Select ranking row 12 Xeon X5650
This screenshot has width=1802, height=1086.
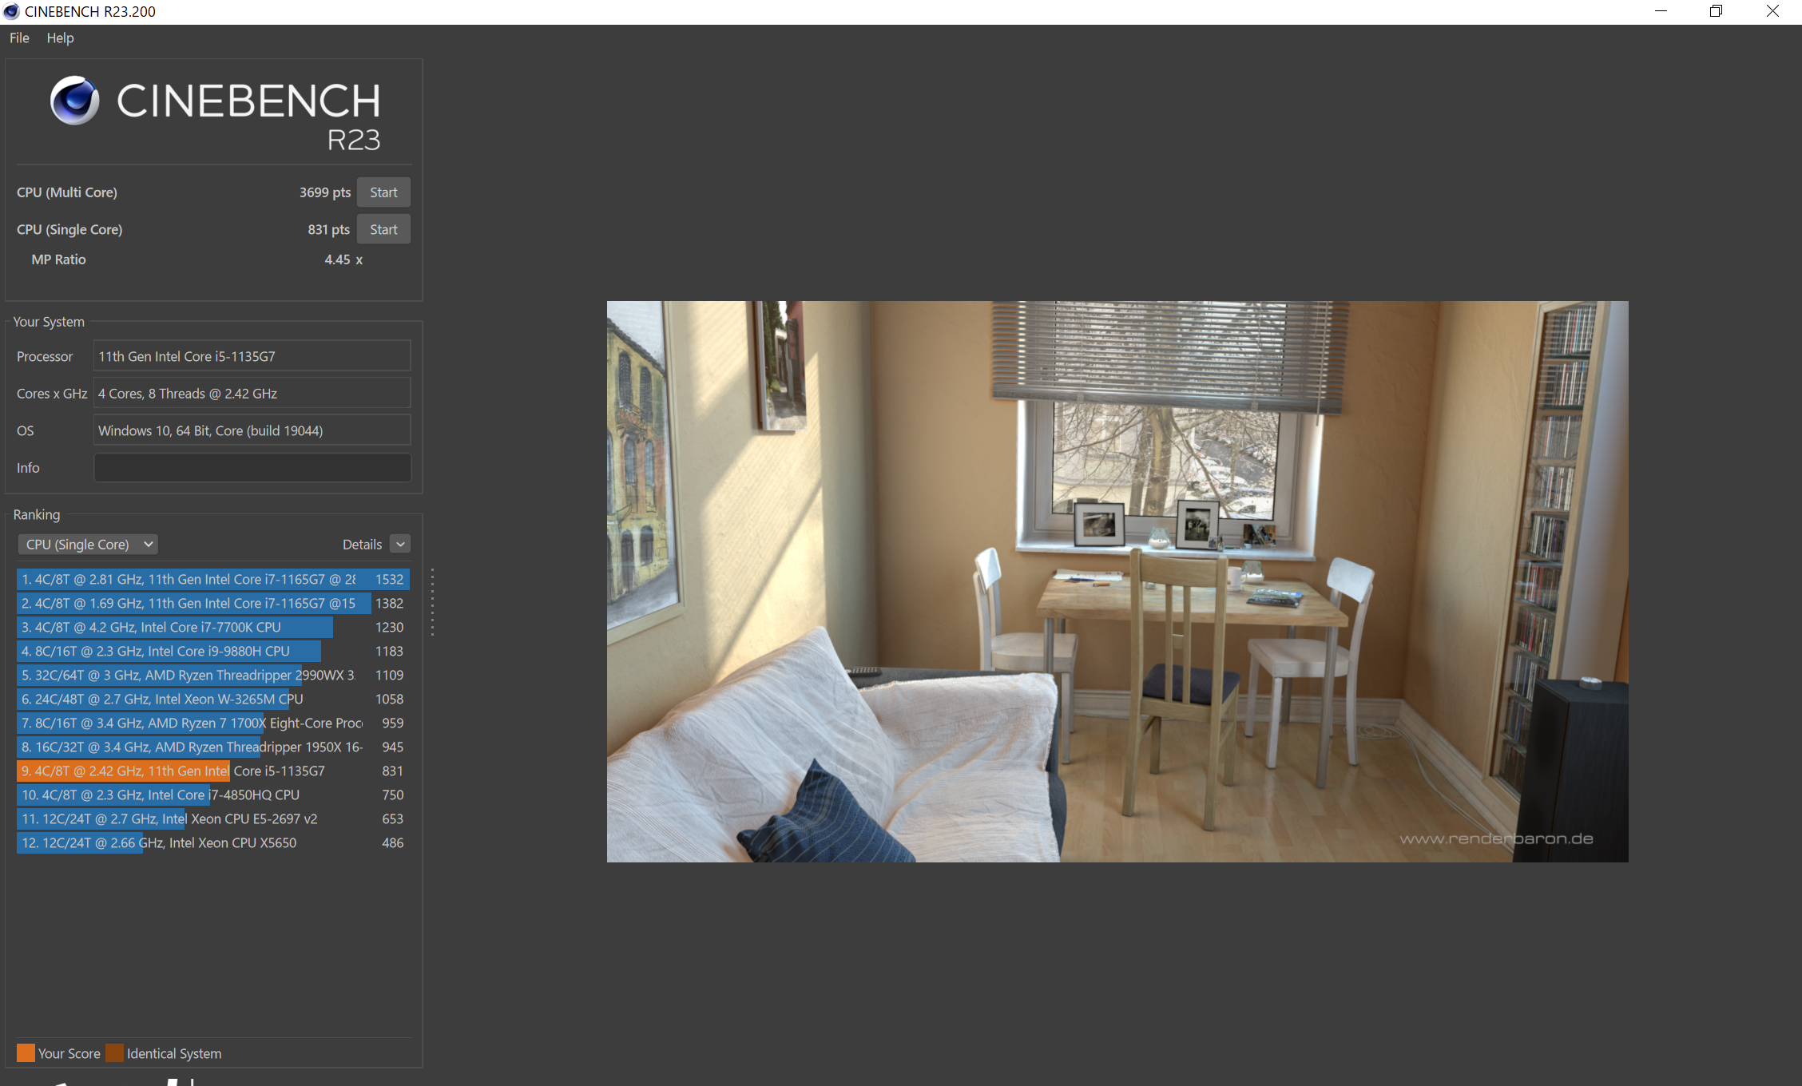213,843
